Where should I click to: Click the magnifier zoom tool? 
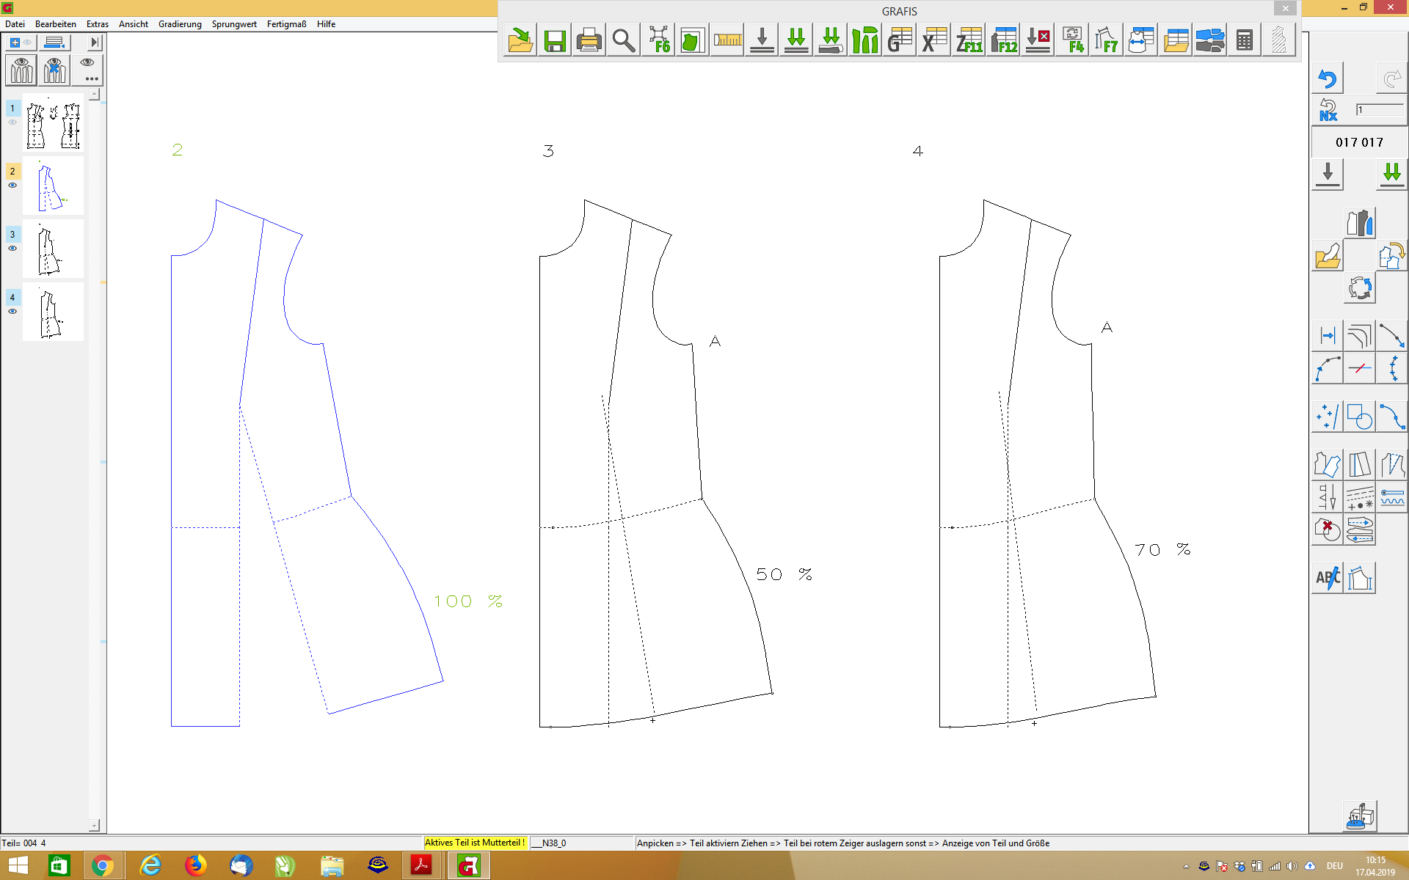point(623,41)
